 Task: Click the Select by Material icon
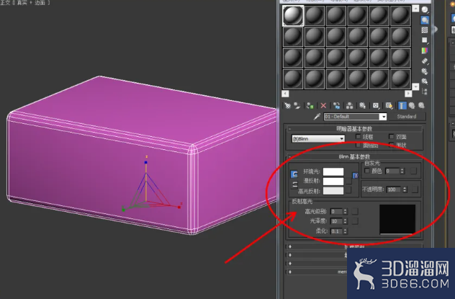pos(425,81)
